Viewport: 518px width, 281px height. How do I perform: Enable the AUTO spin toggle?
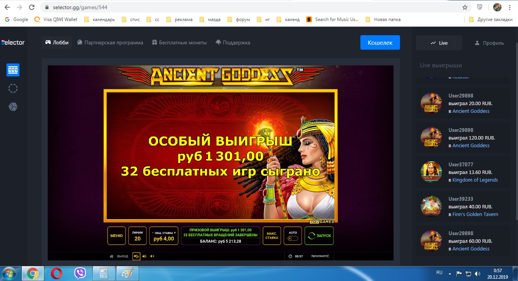pos(292,238)
